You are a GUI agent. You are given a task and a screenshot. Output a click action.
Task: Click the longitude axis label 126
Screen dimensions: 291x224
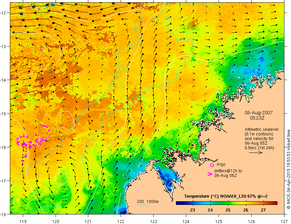(x=251, y=221)
